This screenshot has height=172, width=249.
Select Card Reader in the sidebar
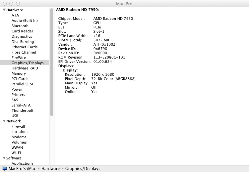[x=23, y=31]
